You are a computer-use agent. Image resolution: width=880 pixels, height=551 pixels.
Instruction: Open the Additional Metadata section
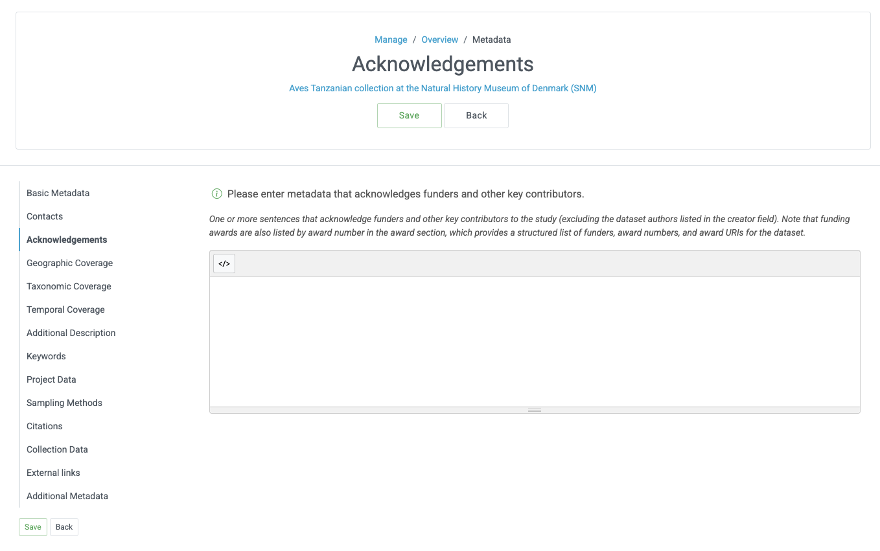point(67,496)
